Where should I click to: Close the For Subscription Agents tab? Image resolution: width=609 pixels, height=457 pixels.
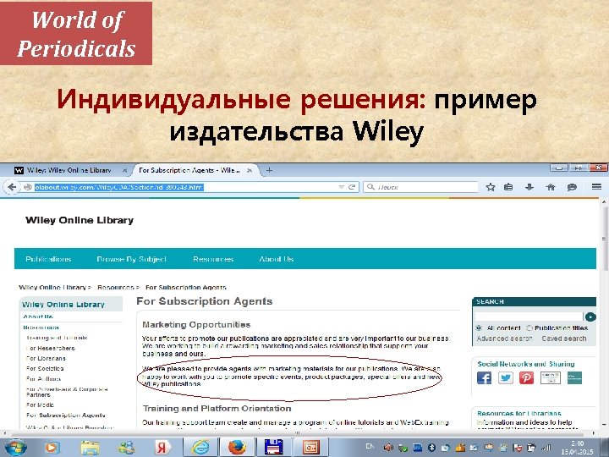[250, 170]
